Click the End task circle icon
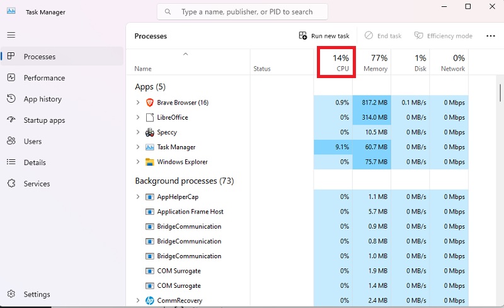This screenshot has height=308, width=504. pos(369,35)
